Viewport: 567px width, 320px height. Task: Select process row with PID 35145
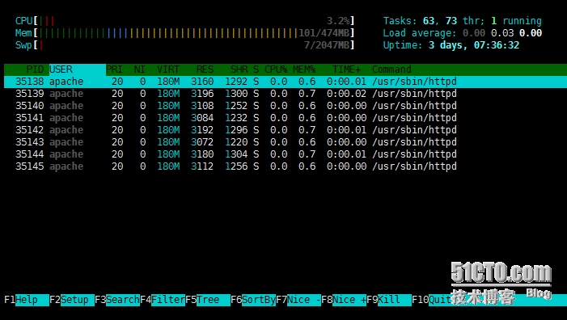click(x=286, y=166)
